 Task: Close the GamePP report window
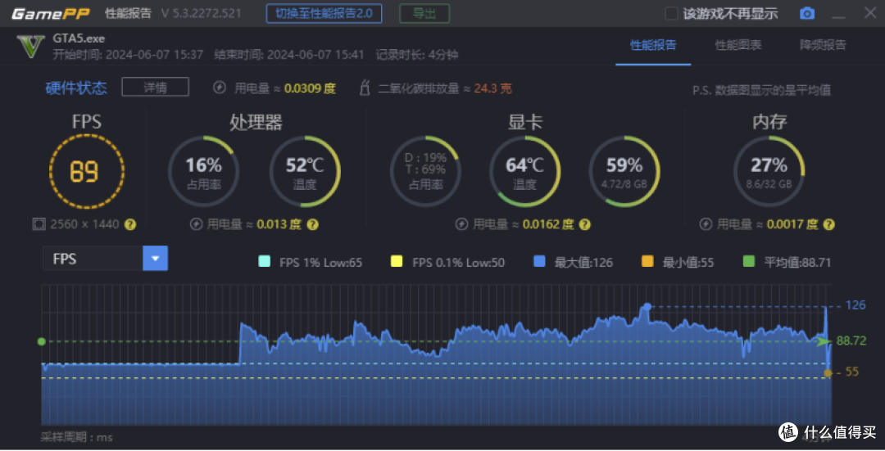click(x=870, y=13)
